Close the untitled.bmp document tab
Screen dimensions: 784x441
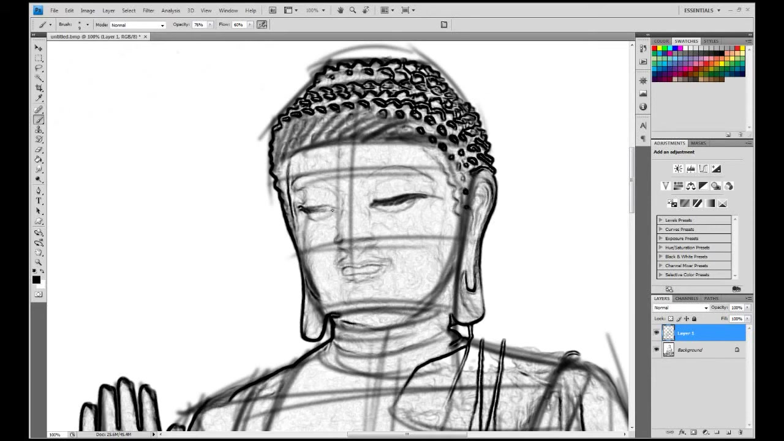click(145, 37)
